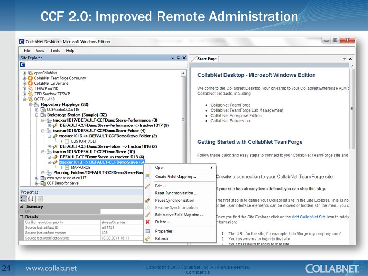The height and width of the screenshot is (276, 368).
Task: Close the Start Page tab
Action: pyautogui.click(x=350, y=59)
